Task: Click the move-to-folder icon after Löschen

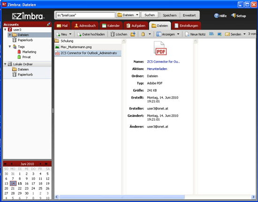Action: (x=133, y=34)
